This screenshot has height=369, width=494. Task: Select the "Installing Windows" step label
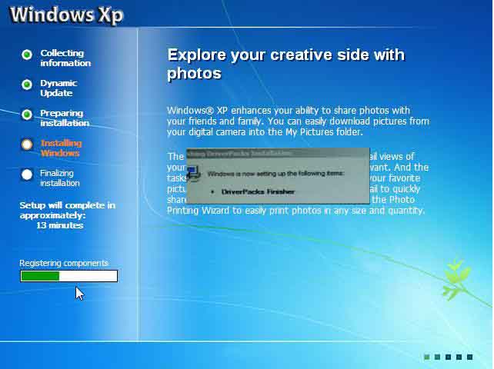[x=61, y=148]
